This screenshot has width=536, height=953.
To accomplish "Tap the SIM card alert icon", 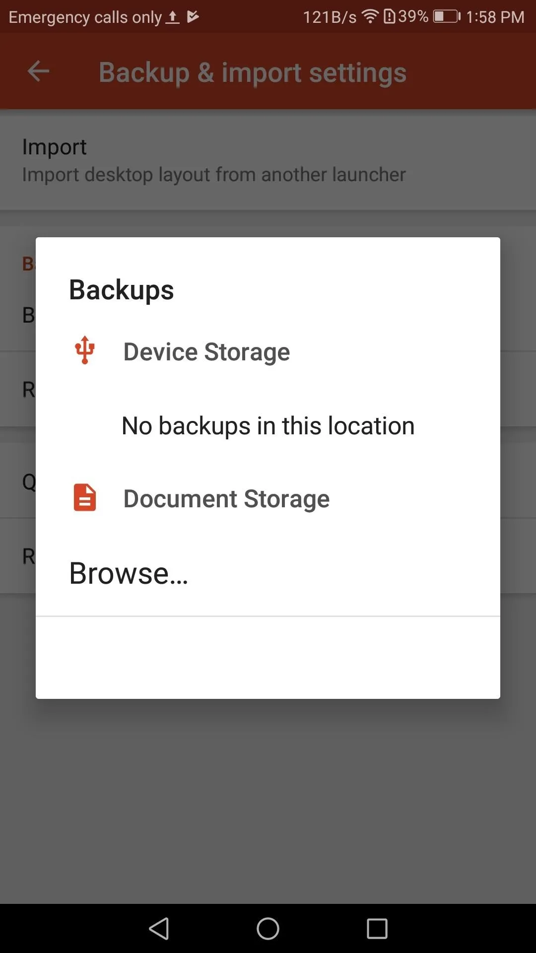I will (x=390, y=16).
